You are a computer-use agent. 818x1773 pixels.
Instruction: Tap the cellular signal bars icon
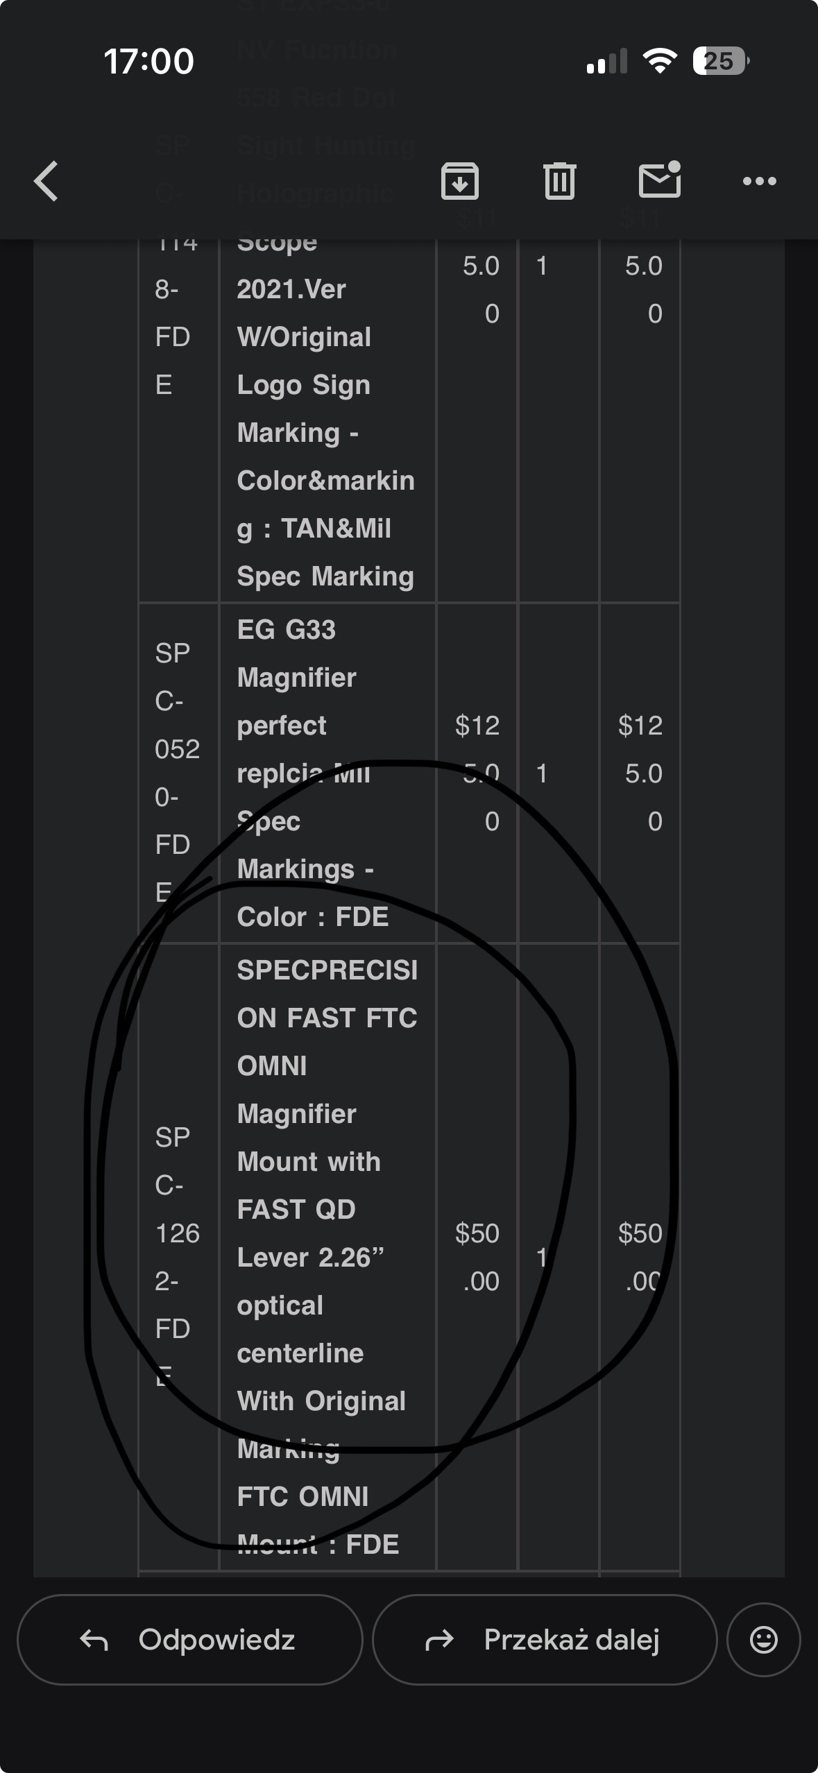(606, 62)
